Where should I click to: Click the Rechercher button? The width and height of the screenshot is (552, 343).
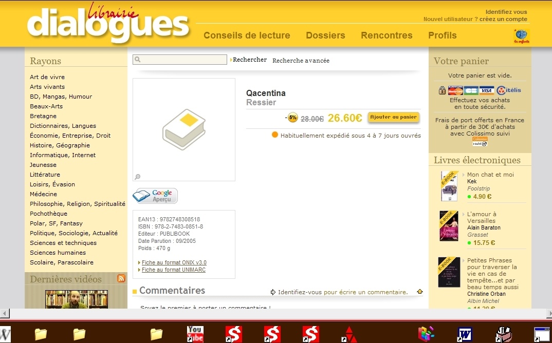pos(250,60)
